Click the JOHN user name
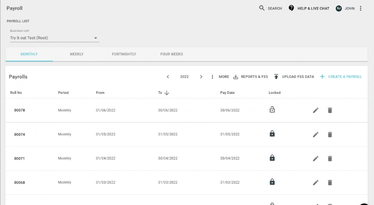The width and height of the screenshot is (374, 205). [x=350, y=8]
